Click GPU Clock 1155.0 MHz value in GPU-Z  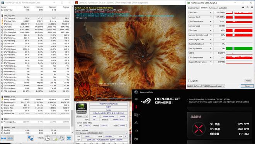coord(219,12)
